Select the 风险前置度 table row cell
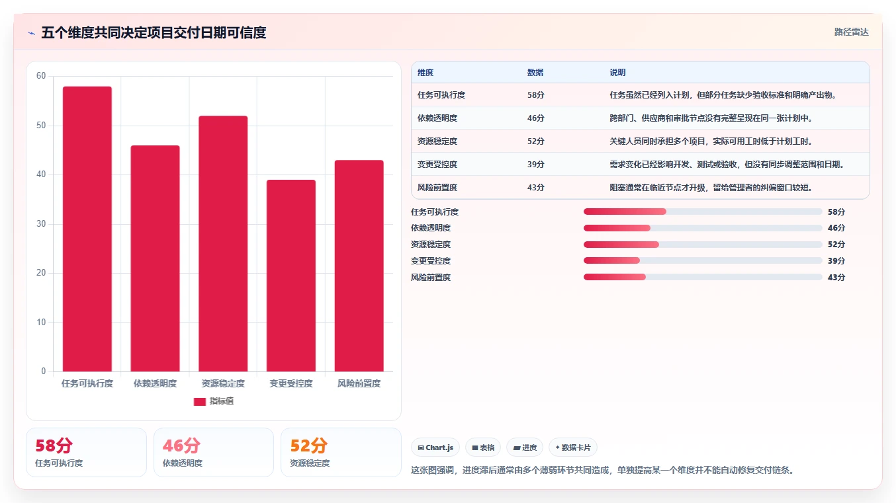This screenshot has width=896, height=503. click(x=437, y=188)
